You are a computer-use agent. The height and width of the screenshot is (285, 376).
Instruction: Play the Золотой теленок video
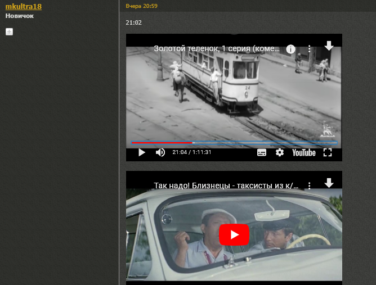tap(142, 152)
